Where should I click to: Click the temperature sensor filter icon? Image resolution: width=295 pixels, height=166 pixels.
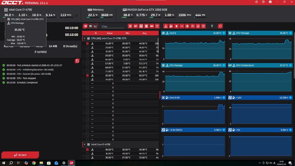166,26
